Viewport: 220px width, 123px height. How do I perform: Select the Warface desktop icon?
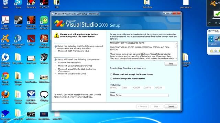tap(44, 59)
